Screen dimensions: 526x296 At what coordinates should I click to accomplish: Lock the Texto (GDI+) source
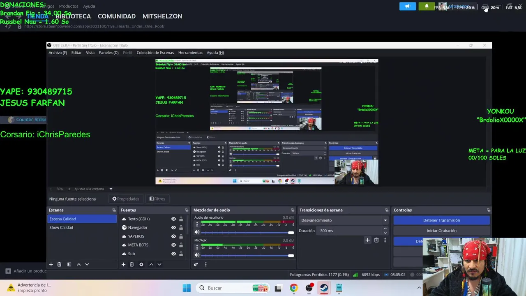(181, 219)
